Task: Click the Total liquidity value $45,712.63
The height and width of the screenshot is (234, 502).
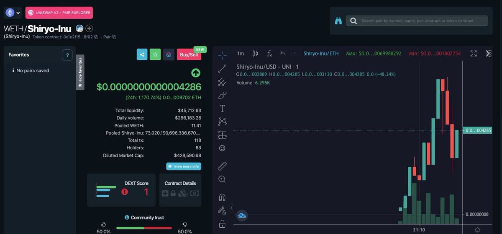Action: coord(190,110)
